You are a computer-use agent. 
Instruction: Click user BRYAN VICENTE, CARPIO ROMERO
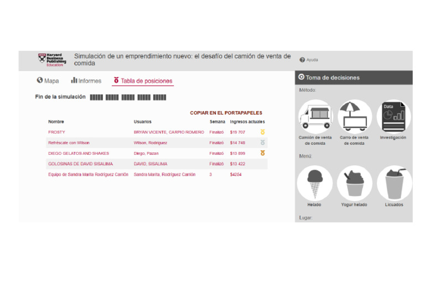pyautogui.click(x=169, y=132)
